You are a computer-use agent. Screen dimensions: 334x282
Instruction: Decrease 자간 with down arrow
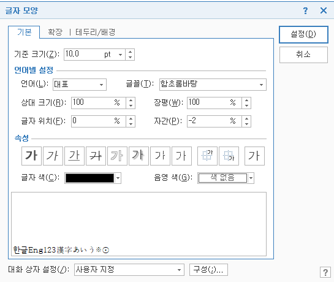coord(246,124)
